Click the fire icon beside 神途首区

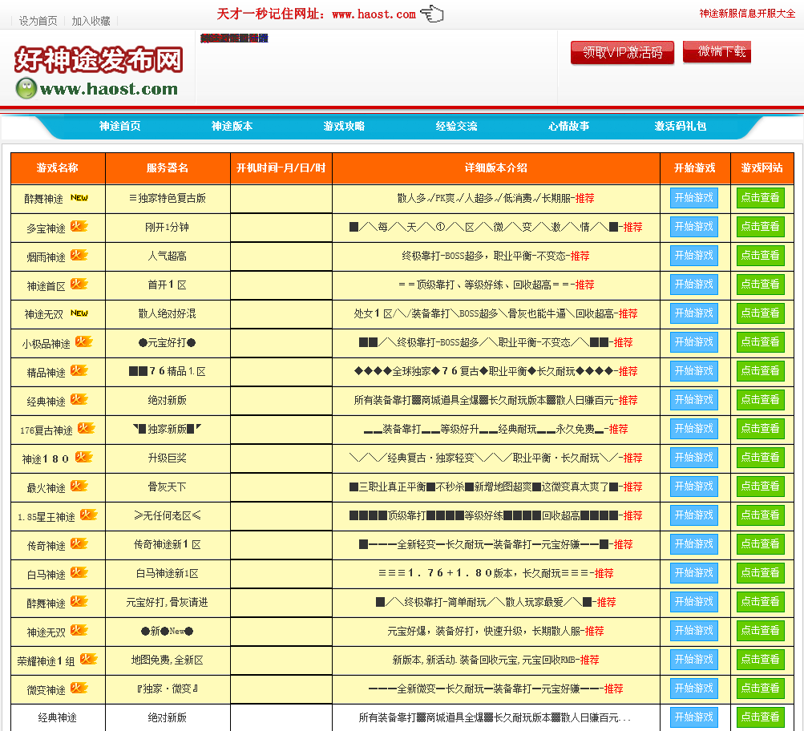pyautogui.click(x=79, y=284)
